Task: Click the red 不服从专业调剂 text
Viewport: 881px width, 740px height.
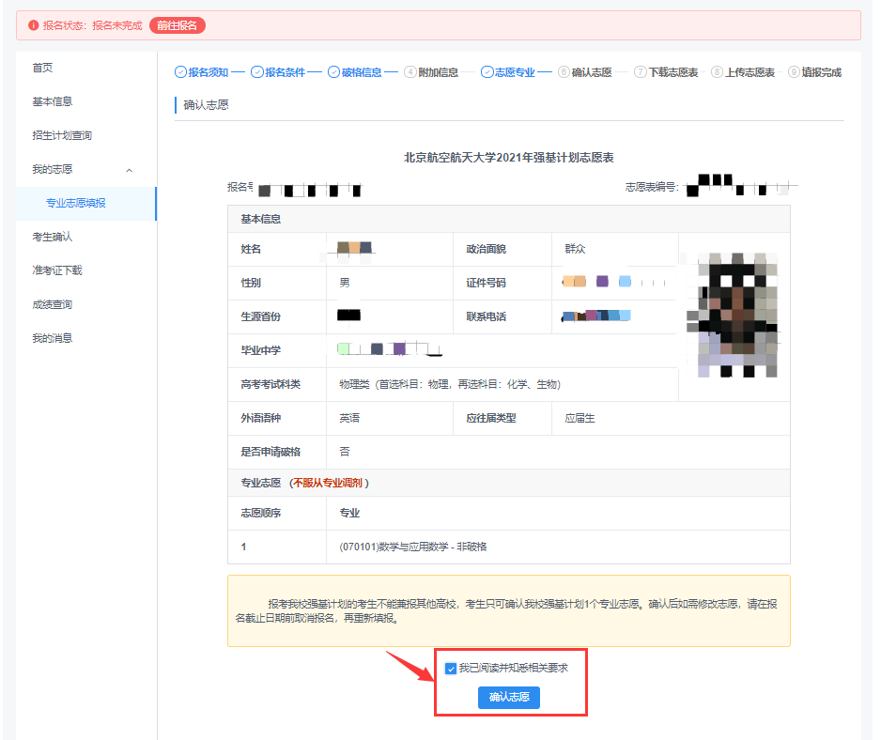Action: click(x=328, y=484)
